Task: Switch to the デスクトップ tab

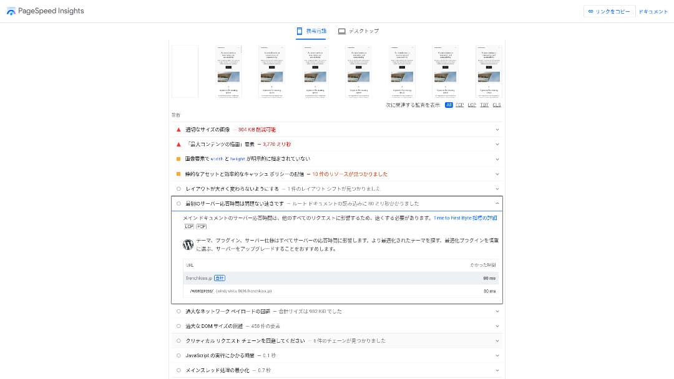Action: [x=358, y=31]
